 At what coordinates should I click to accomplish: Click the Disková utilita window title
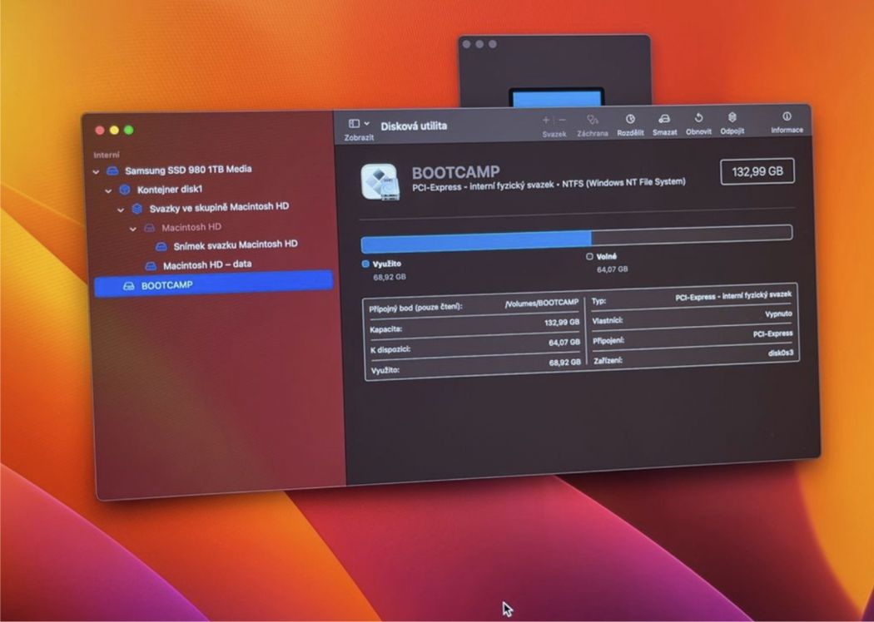[414, 126]
